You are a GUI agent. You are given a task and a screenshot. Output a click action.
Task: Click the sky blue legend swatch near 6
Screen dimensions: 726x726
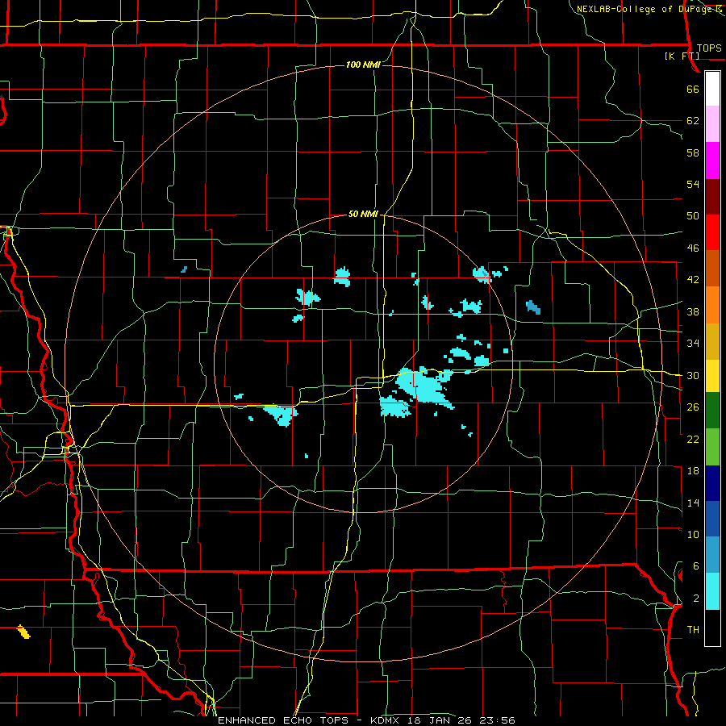coord(712,555)
